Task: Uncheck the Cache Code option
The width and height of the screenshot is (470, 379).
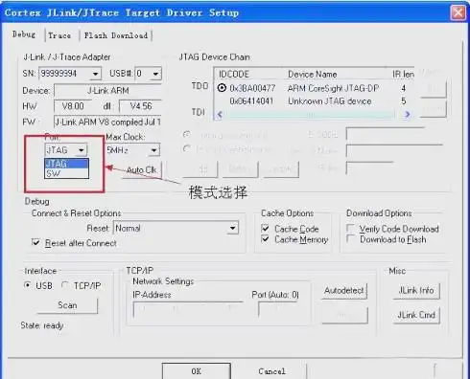Action: pos(265,228)
